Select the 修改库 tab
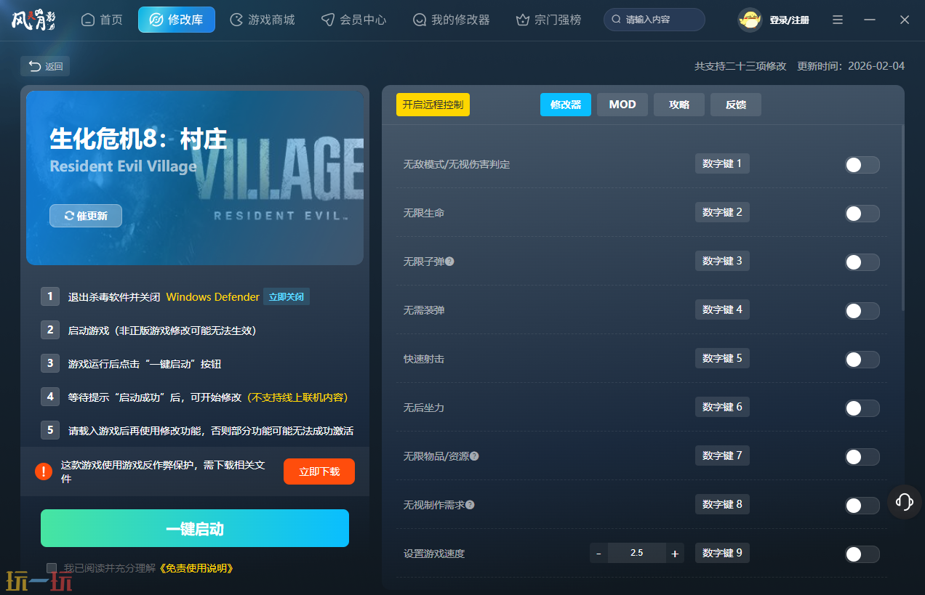The height and width of the screenshot is (595, 925). [177, 20]
